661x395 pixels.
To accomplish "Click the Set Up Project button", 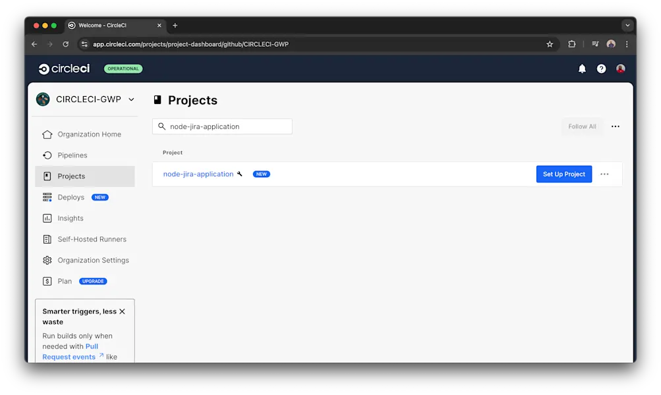I will 563,174.
